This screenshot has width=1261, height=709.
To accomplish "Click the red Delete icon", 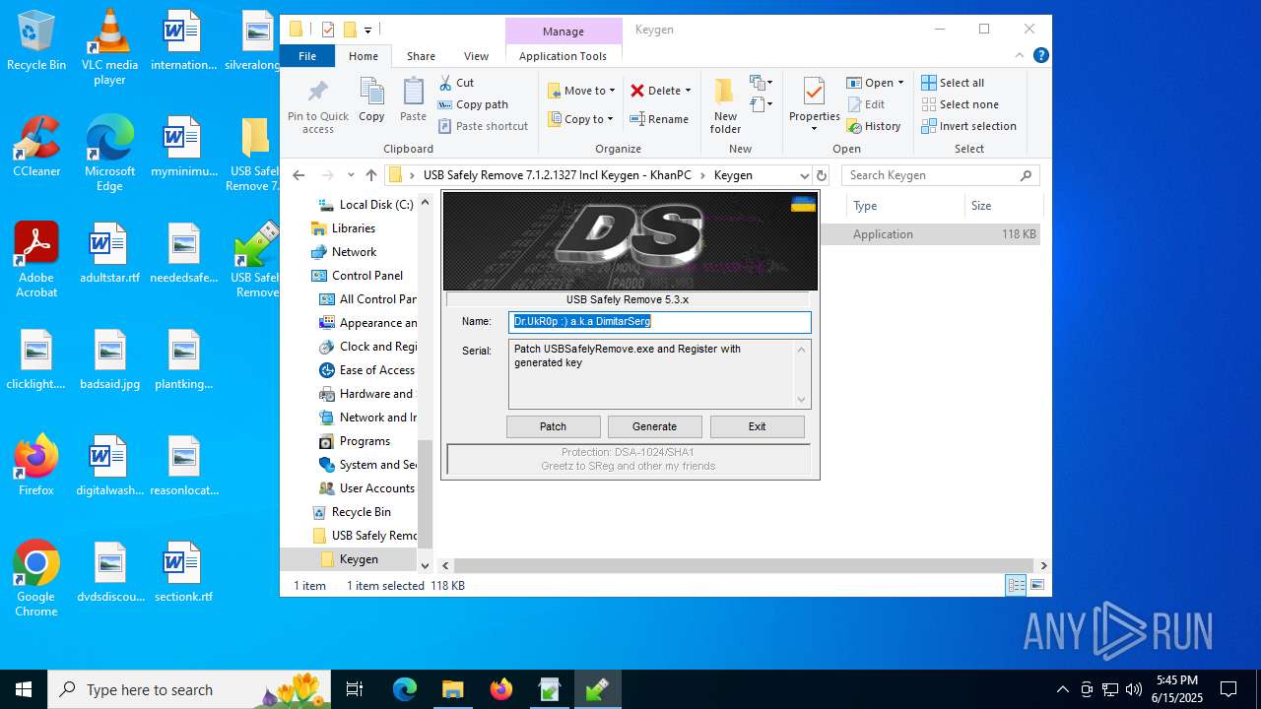I will [637, 91].
